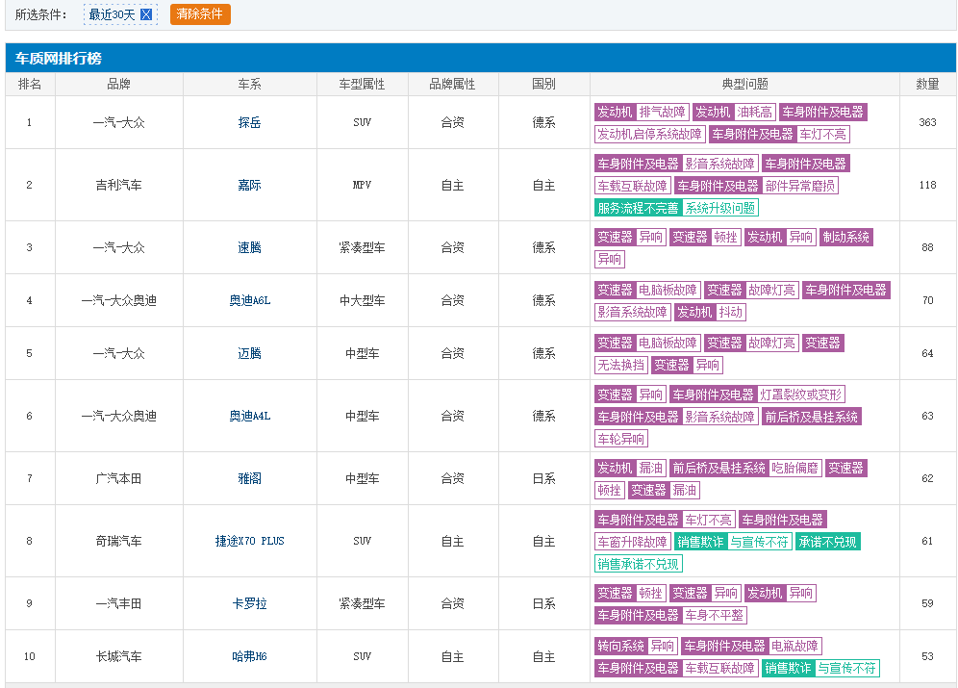Select the 吃胎偏磨 issue tag
Image resolution: width=958 pixels, height=688 pixels.
(794, 468)
